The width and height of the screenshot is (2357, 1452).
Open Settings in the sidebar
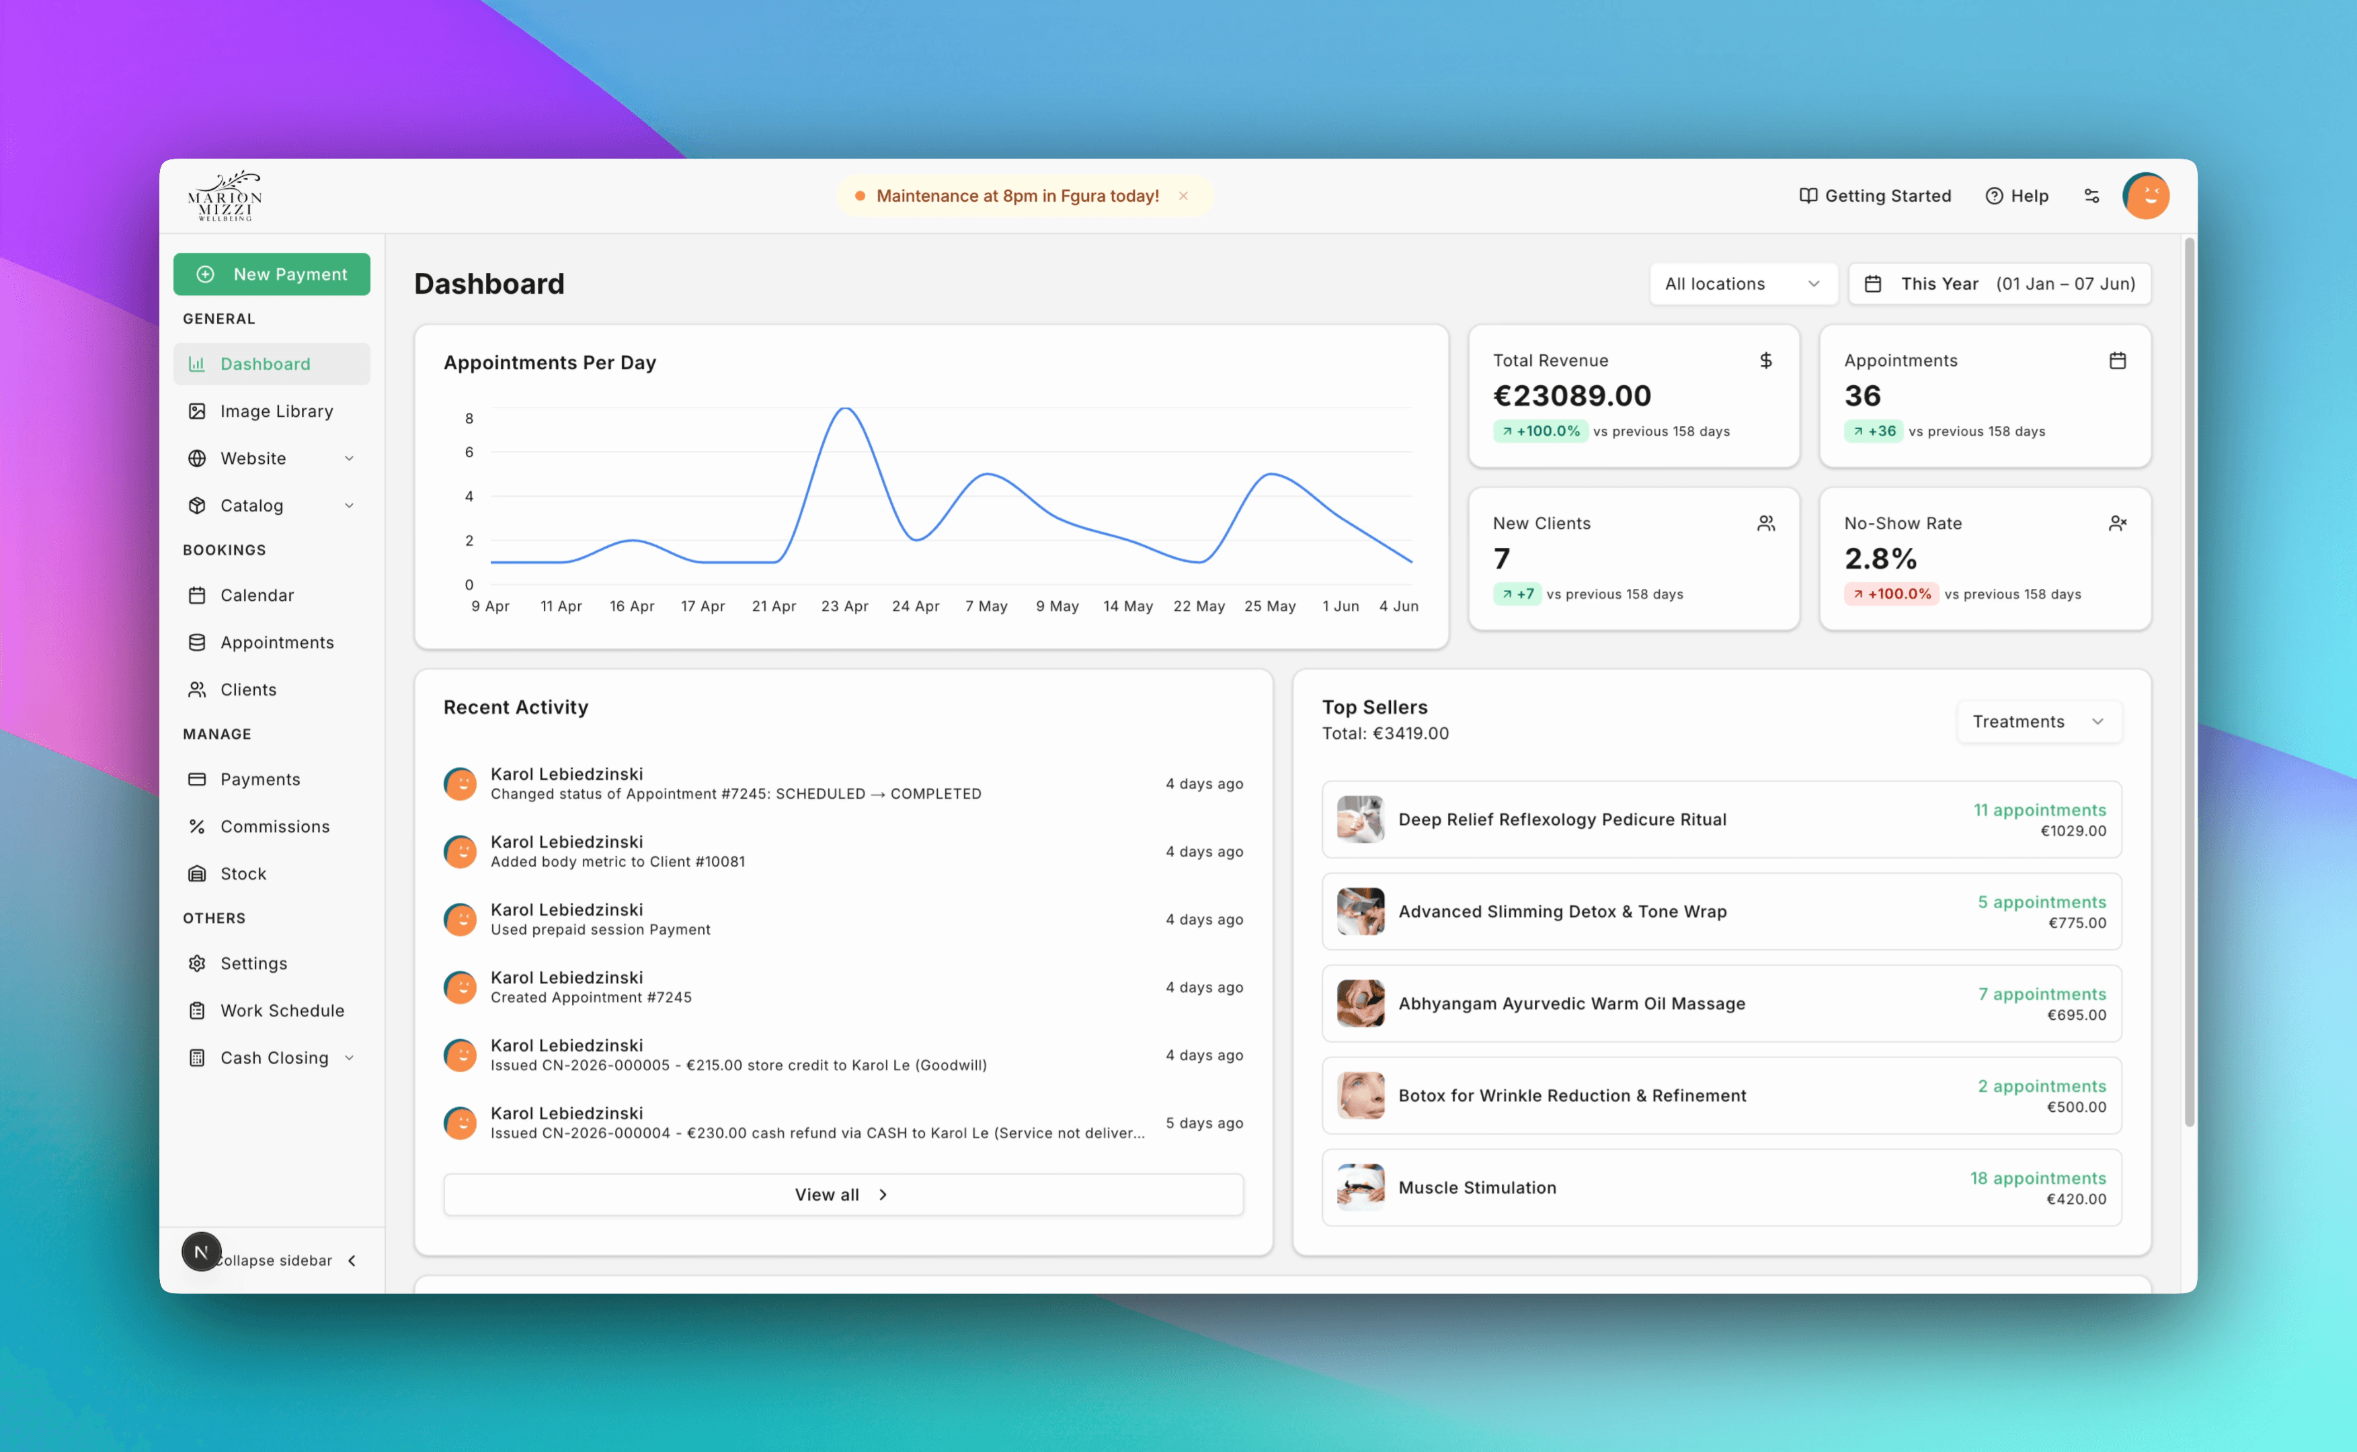272,963
